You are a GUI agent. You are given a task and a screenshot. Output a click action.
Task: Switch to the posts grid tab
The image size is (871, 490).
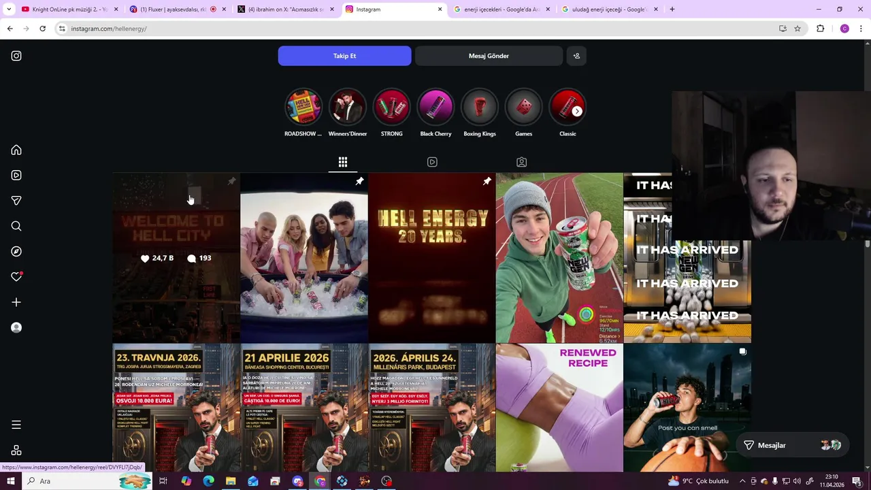343,162
